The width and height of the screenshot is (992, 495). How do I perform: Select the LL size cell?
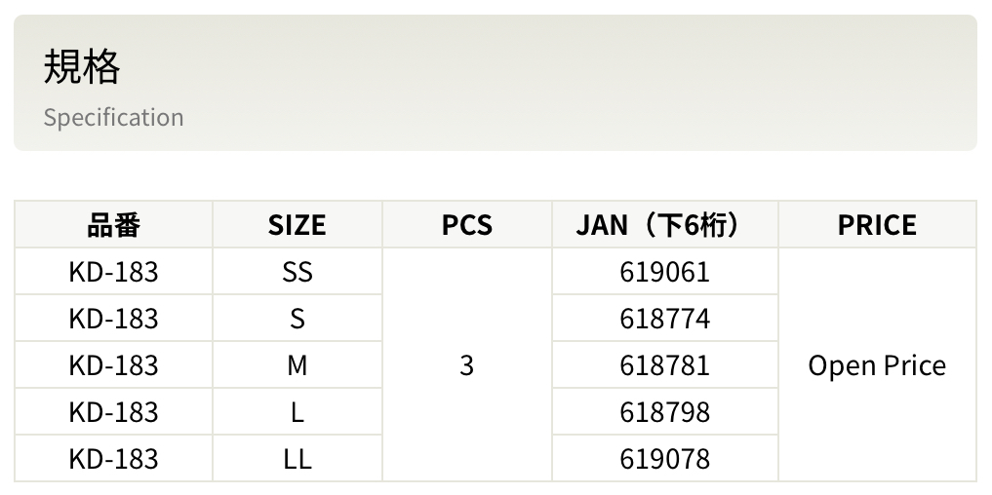tap(297, 459)
